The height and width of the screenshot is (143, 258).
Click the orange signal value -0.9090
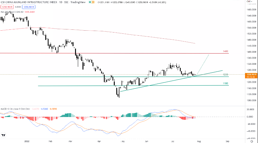point(53,109)
